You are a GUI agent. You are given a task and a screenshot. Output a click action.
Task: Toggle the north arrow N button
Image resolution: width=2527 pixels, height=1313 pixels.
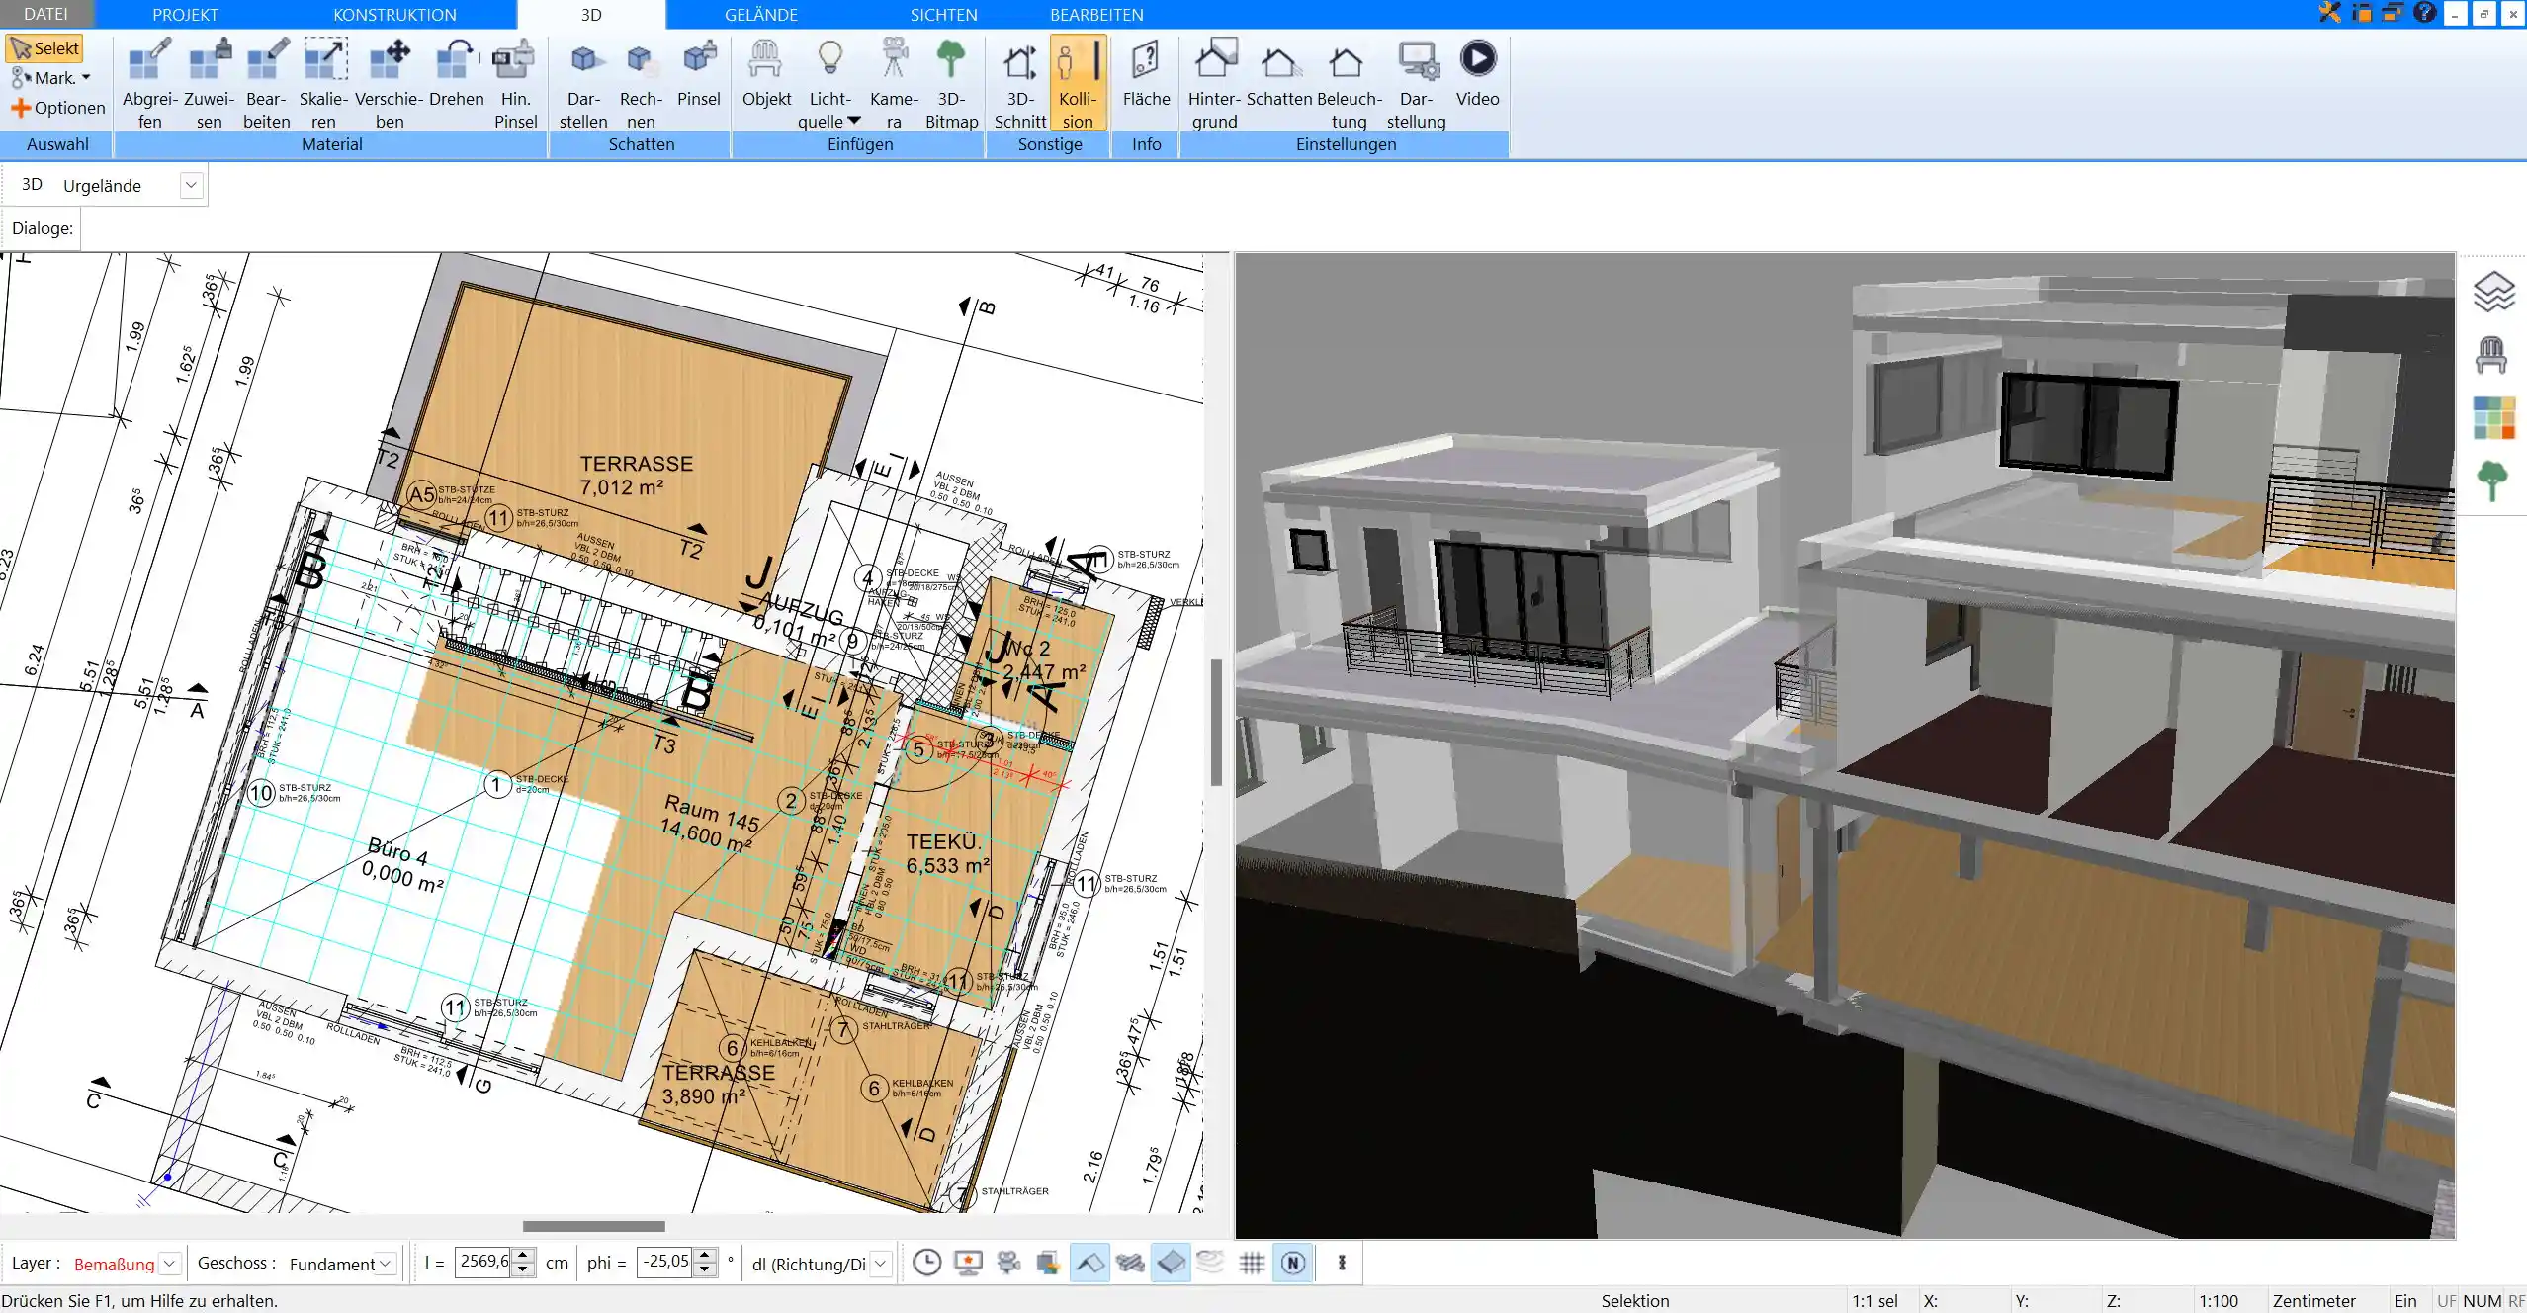tap(1292, 1263)
